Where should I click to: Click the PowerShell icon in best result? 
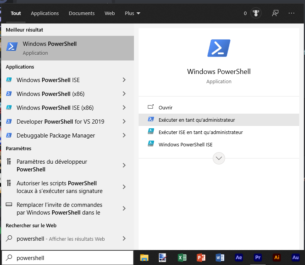click(12, 47)
